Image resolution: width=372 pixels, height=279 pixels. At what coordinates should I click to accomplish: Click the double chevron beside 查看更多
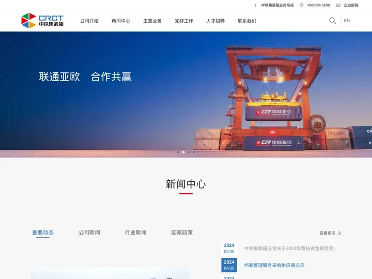click(x=339, y=233)
